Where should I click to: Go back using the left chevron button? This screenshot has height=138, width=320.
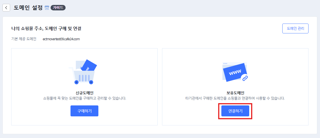pos(6,8)
